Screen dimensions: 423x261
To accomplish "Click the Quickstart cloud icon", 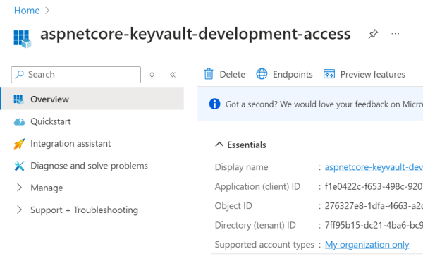I will pyautogui.click(x=19, y=122).
